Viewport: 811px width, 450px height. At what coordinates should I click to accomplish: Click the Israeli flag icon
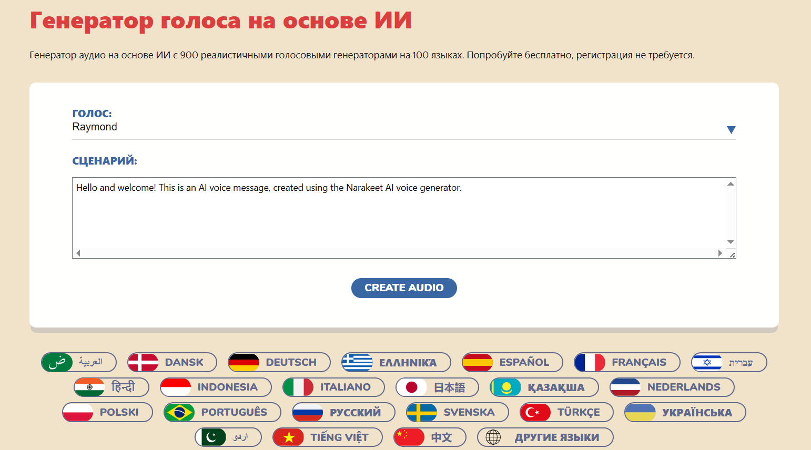click(x=707, y=362)
